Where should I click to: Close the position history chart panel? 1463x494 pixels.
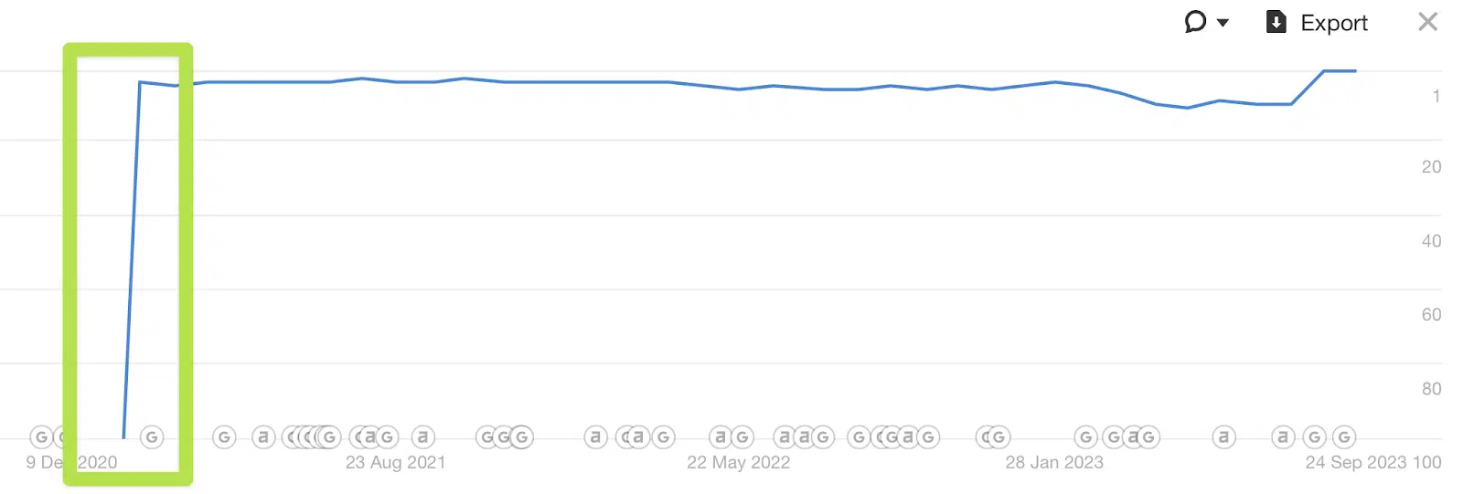point(1427,22)
